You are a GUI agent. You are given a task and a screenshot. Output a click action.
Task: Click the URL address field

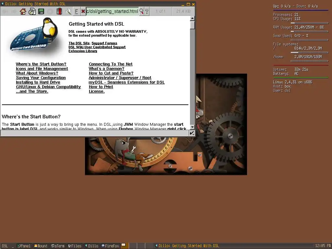[112, 11]
